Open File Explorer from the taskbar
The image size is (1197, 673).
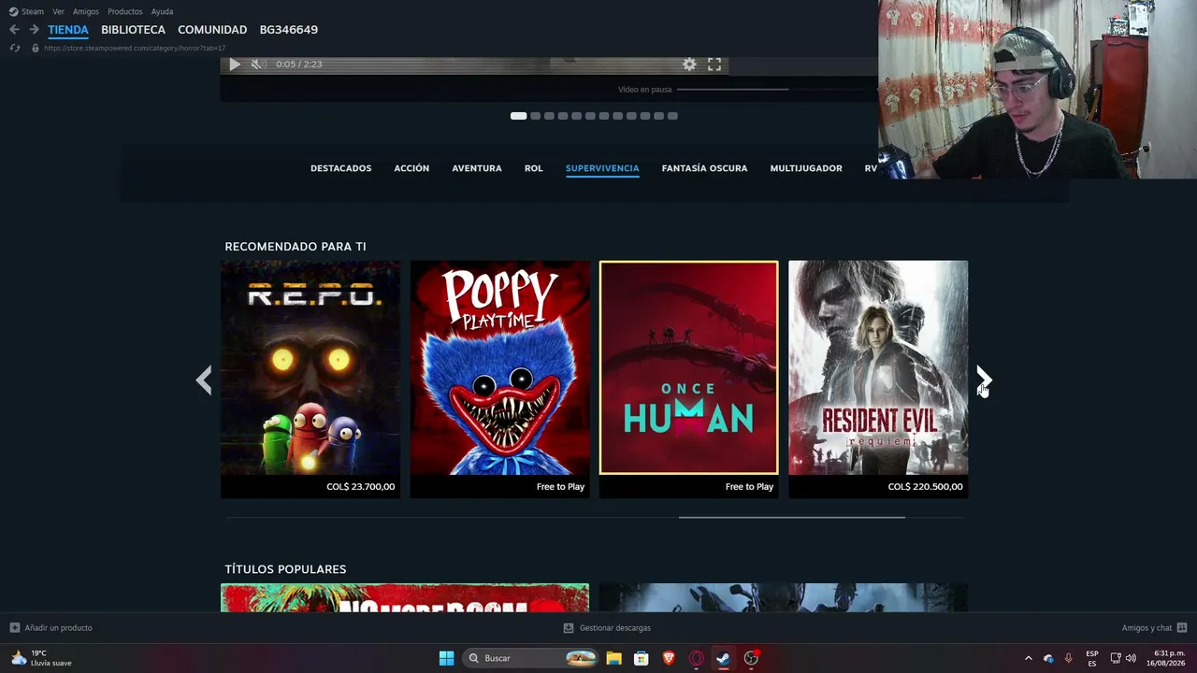pos(613,658)
